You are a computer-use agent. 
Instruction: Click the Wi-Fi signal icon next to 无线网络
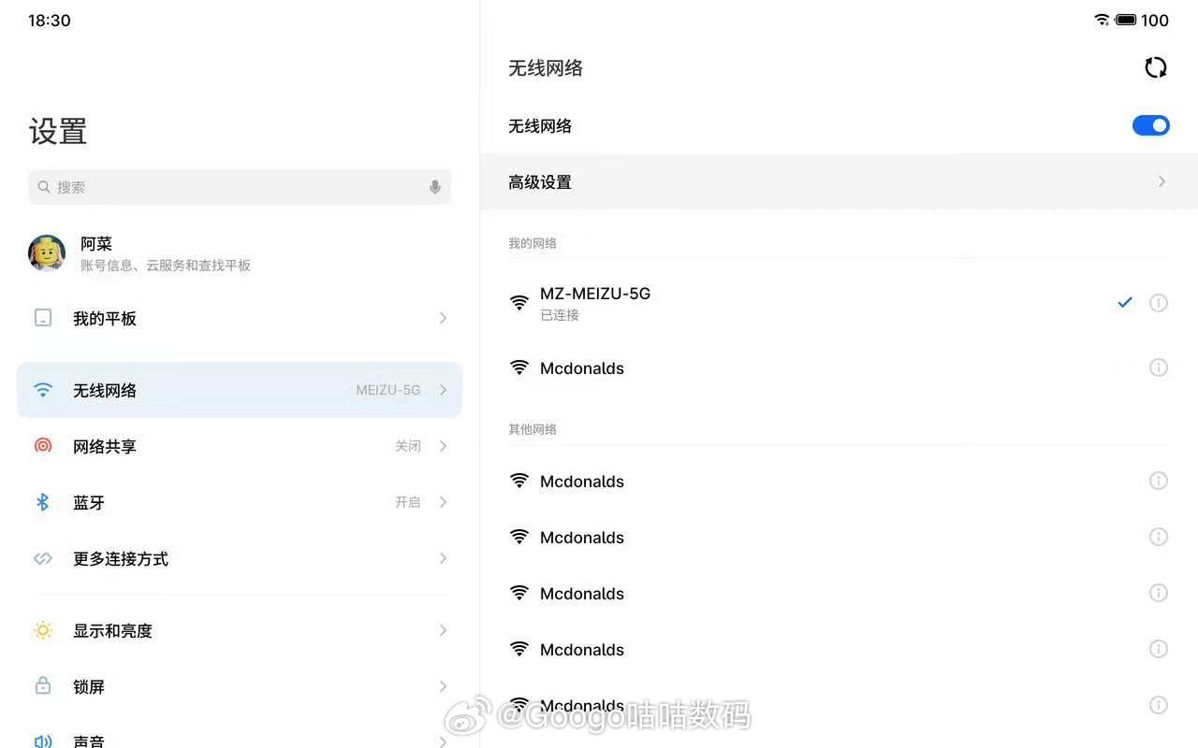click(42, 390)
